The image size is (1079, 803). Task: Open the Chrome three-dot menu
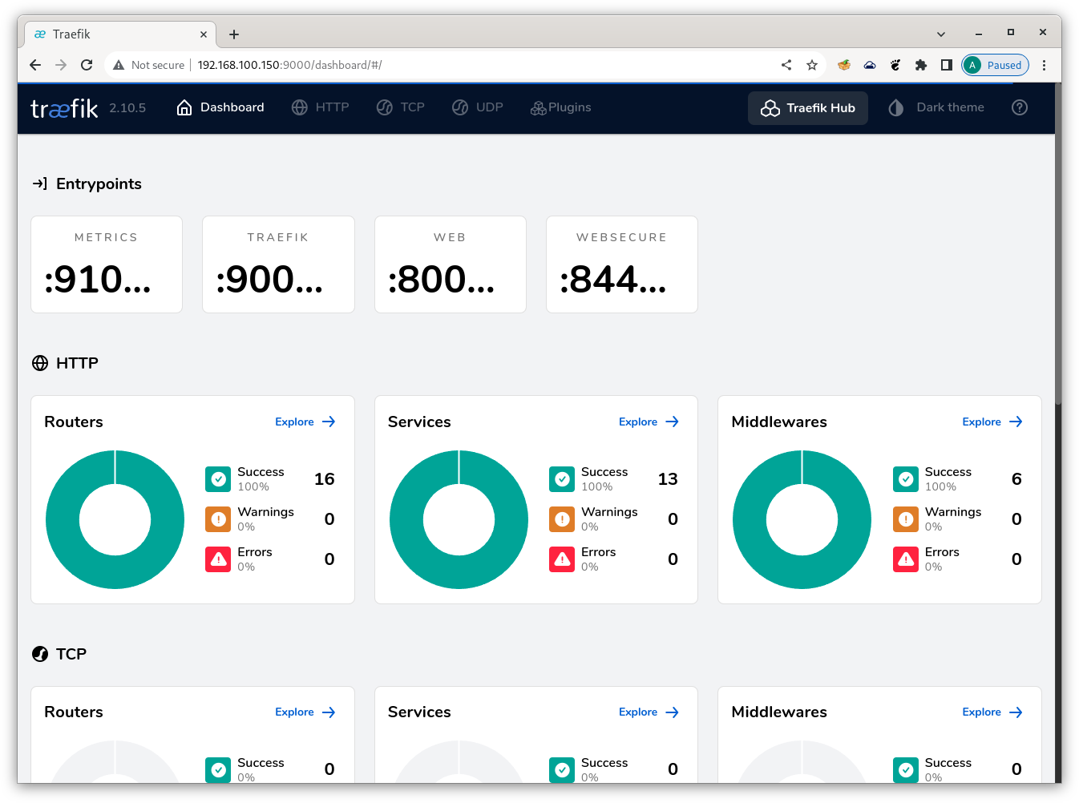pyautogui.click(x=1044, y=65)
